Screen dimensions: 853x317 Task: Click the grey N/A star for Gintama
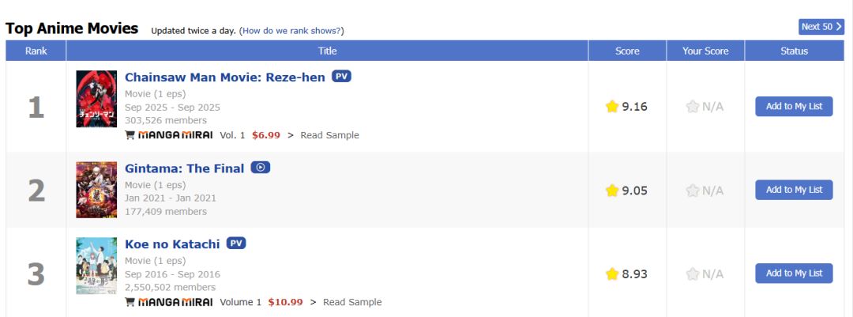click(x=693, y=191)
